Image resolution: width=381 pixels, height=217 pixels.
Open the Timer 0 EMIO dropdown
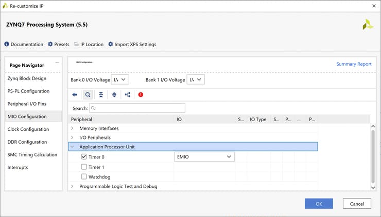204,157
